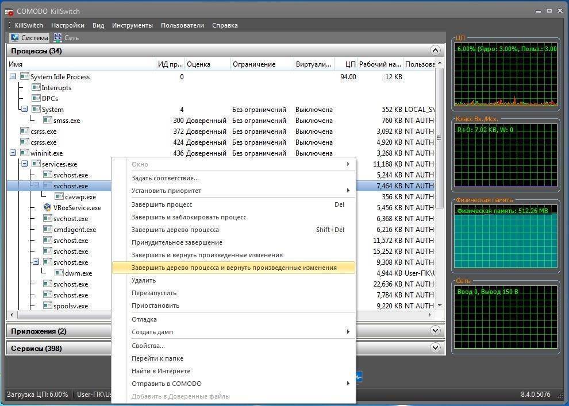
Task: Click the VBoxService.exe process icon
Action: (x=48, y=208)
